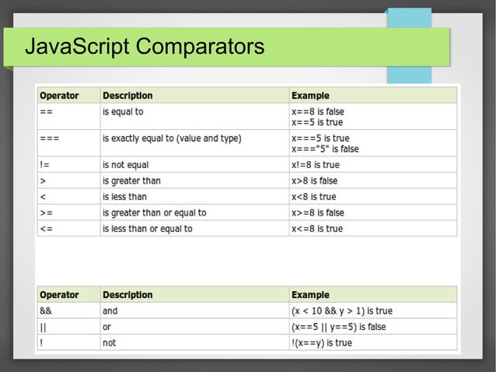The width and height of the screenshot is (496, 372).
Task: Click the 'is less than or equal to' description
Action: [x=148, y=229]
